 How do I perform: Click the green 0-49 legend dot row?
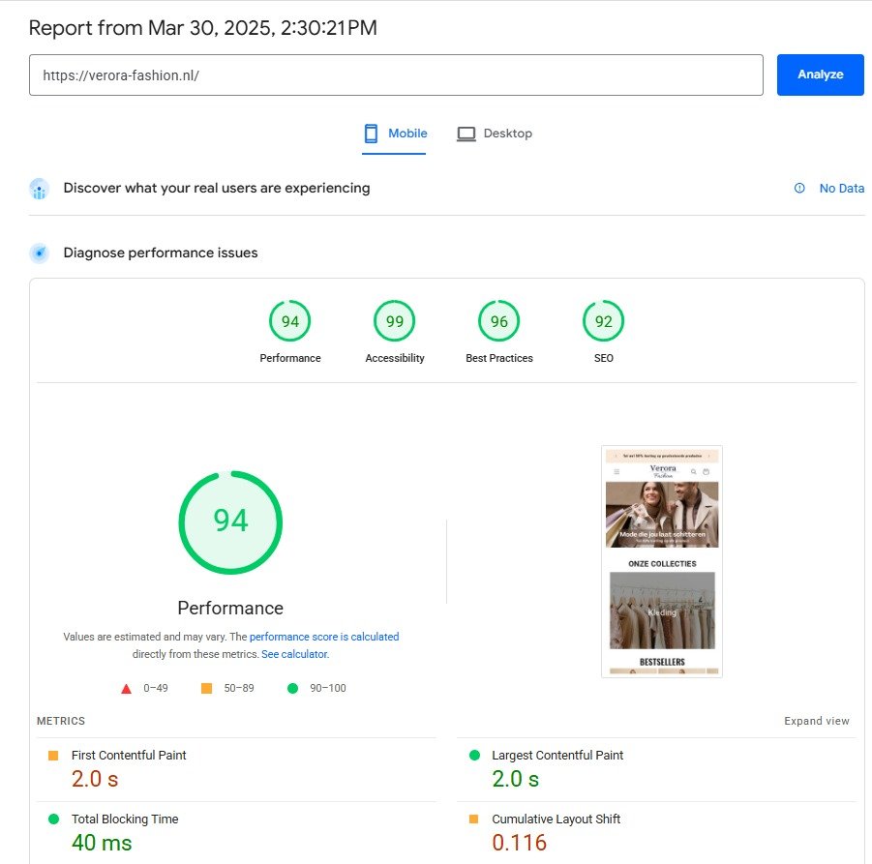[x=126, y=688]
